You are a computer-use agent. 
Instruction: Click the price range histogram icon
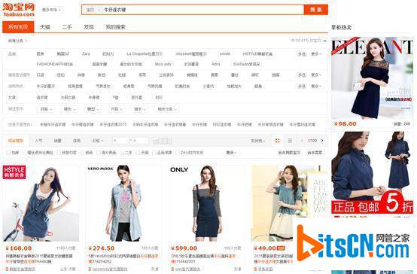(x=163, y=141)
